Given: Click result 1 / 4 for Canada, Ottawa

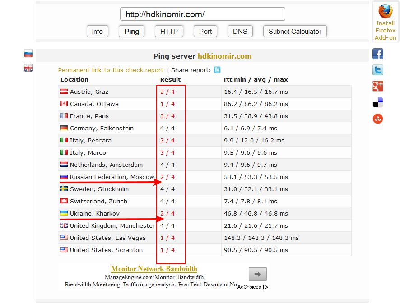Looking at the screenshot, I should tap(167, 104).
